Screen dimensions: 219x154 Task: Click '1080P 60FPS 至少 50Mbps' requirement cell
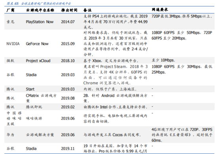pyautogui.click(x=182, y=35)
